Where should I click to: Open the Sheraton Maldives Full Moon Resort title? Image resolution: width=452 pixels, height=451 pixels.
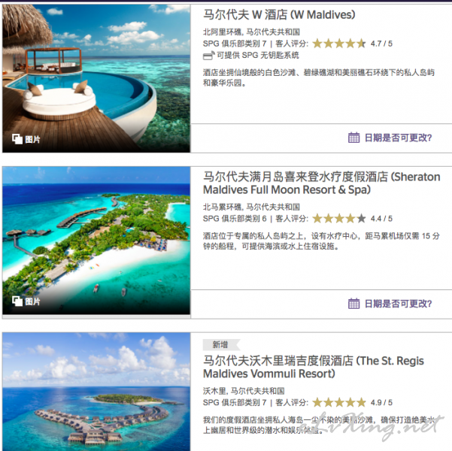click(321, 183)
